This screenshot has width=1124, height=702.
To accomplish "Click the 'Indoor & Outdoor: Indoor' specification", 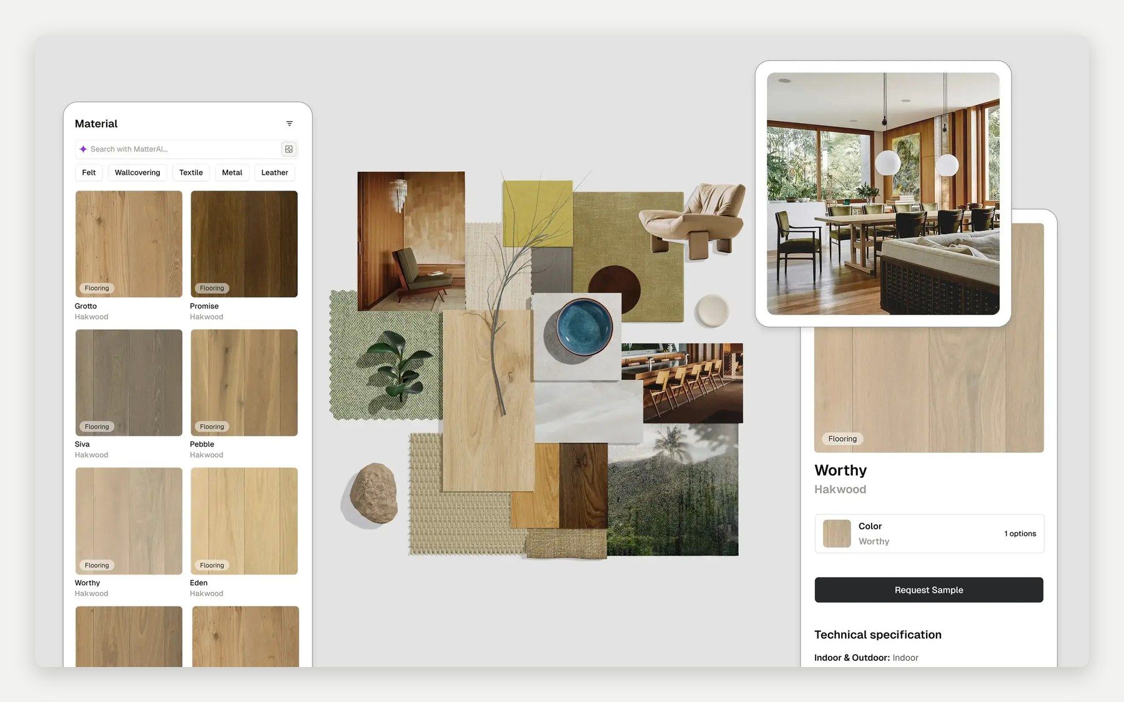I will [x=866, y=658].
